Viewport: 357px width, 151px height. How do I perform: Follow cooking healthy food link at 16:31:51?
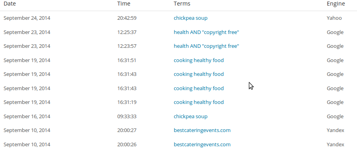(198, 60)
